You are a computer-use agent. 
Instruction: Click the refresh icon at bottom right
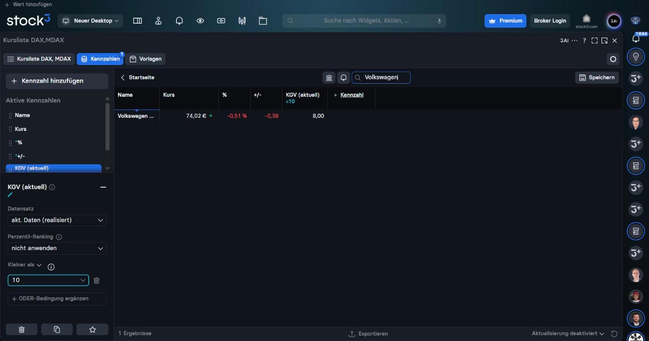614,334
